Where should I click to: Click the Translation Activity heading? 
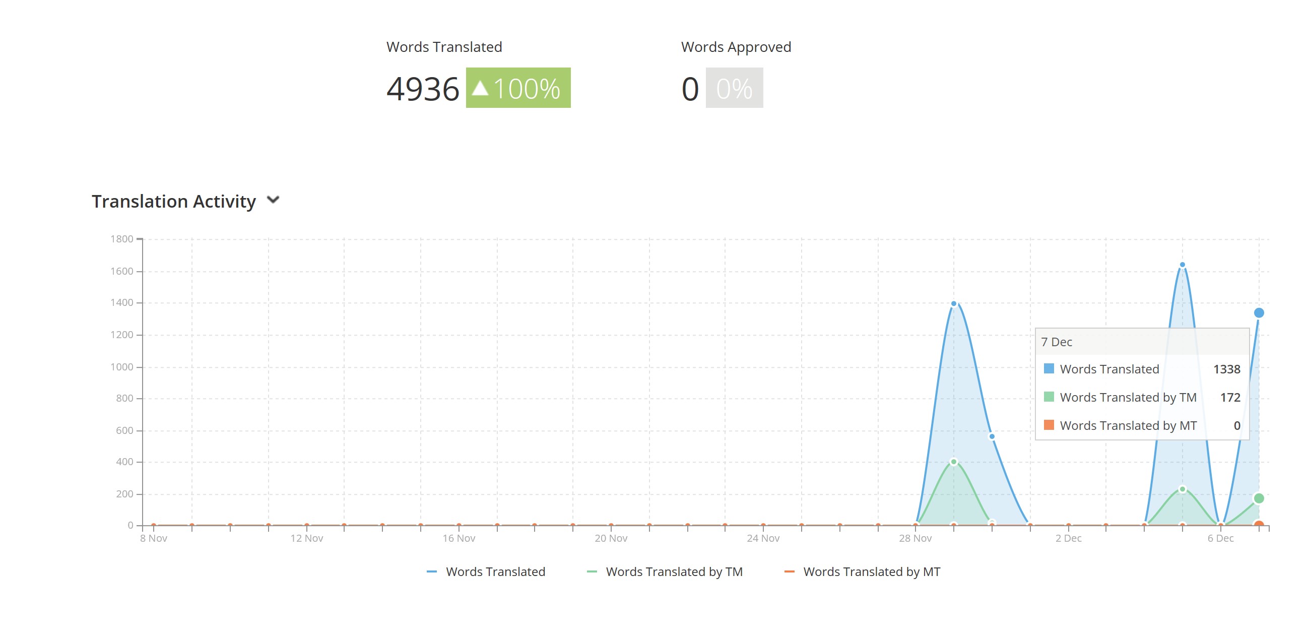pos(173,202)
